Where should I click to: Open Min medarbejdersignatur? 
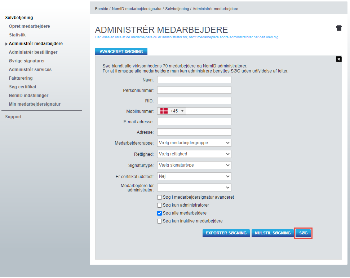point(35,104)
